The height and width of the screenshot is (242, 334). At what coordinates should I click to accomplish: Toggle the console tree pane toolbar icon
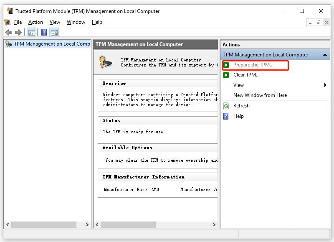pos(32,33)
